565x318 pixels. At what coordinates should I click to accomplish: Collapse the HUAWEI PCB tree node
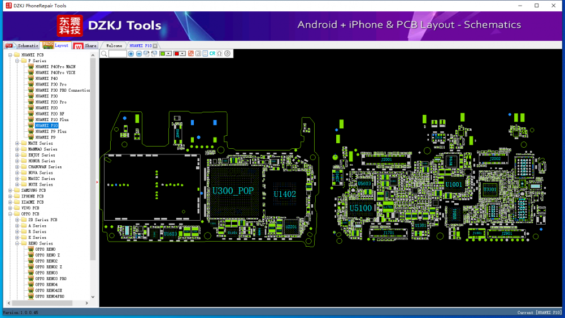[10, 55]
